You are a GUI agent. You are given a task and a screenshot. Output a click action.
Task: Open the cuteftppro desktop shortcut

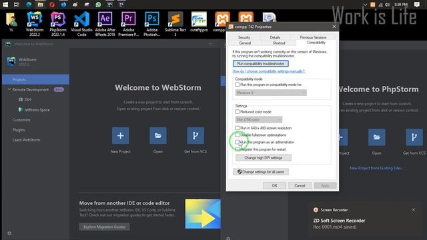pos(199,22)
